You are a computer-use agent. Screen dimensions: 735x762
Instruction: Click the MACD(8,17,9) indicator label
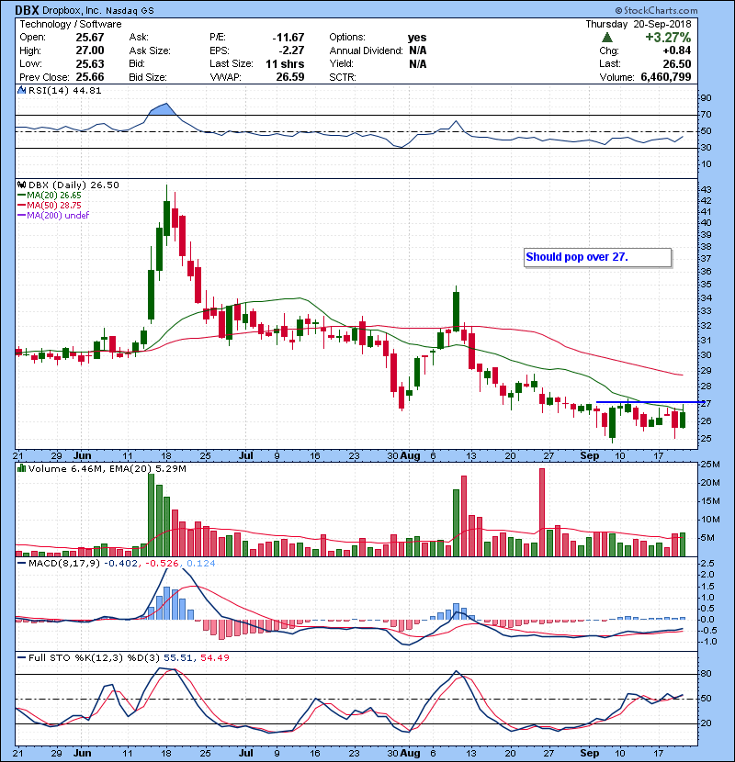coord(64,563)
